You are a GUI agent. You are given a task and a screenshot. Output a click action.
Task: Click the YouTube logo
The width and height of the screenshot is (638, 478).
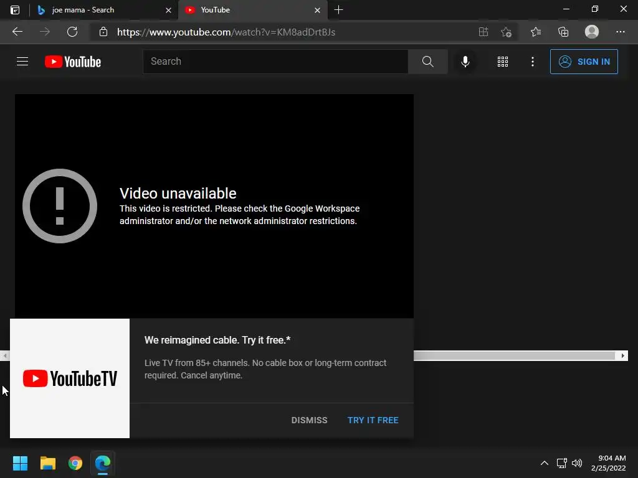click(73, 62)
